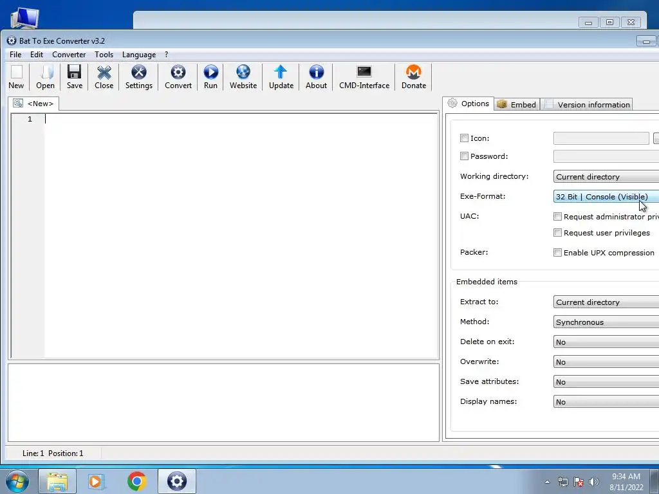Open the Action Center flag tray icon

click(579, 481)
